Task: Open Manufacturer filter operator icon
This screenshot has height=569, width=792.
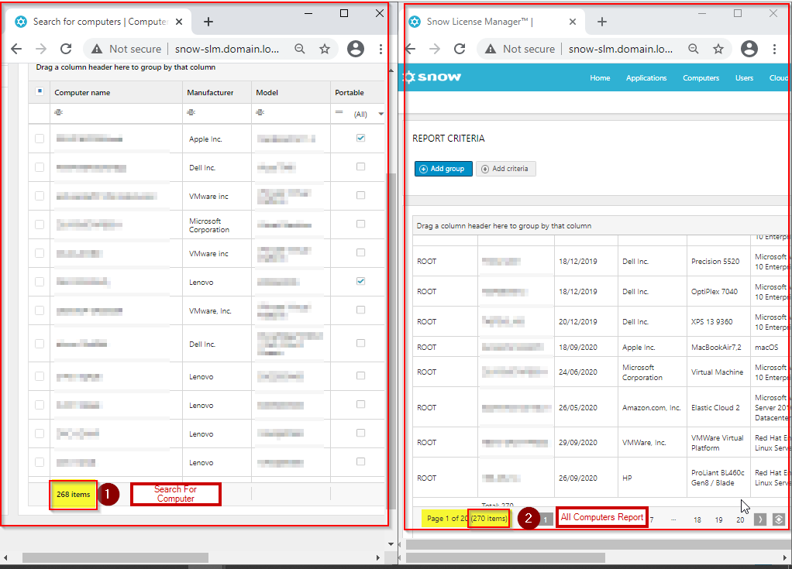Action: 191,112
